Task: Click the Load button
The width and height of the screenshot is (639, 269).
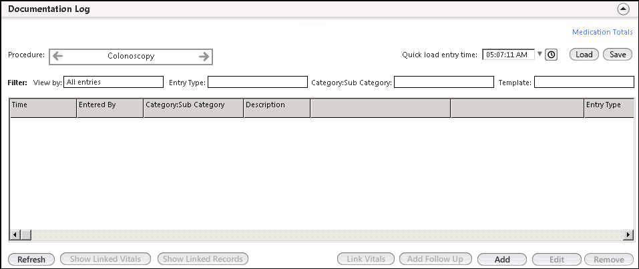Action: point(584,55)
